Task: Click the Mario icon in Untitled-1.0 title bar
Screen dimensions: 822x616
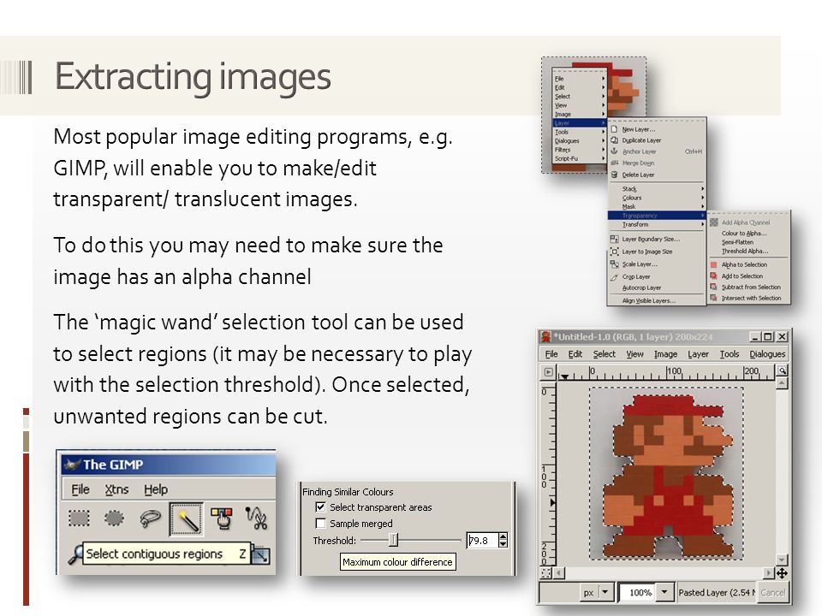Action: coord(546,337)
